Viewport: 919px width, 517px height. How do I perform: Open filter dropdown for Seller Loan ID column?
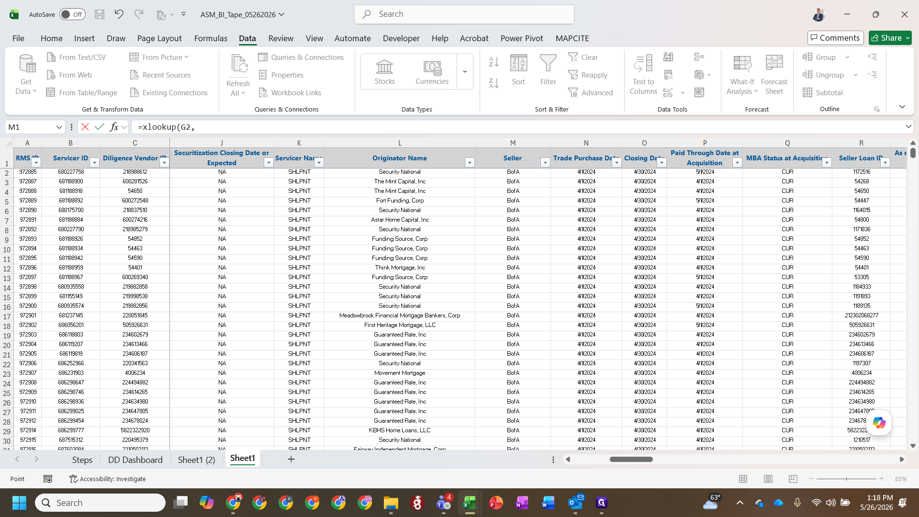click(885, 163)
